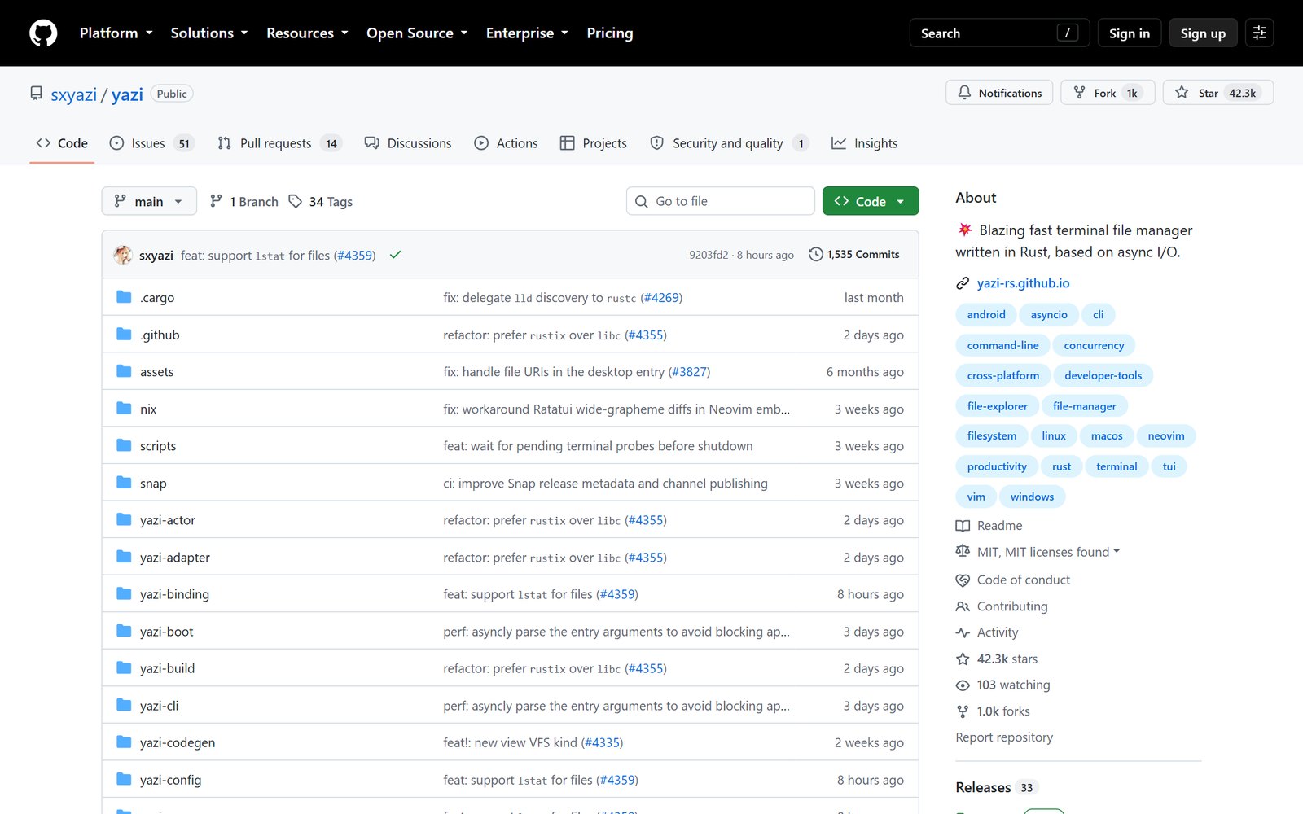Expand the Resources dropdown
The image size is (1303, 814).
[x=307, y=33]
